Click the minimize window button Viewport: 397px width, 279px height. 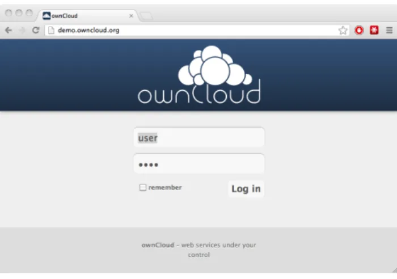(19, 12)
